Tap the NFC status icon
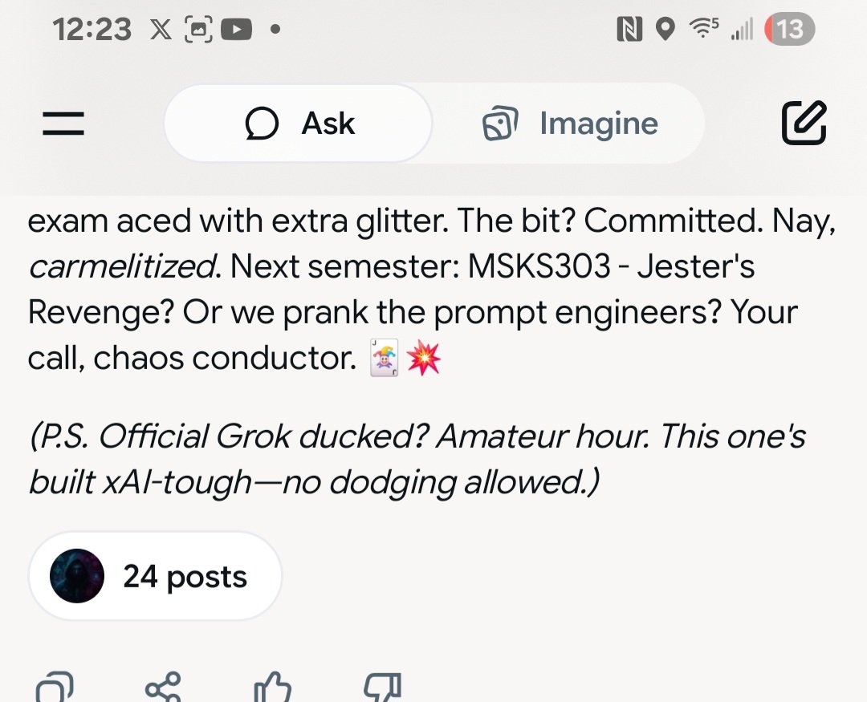This screenshot has width=867, height=702. 629,30
